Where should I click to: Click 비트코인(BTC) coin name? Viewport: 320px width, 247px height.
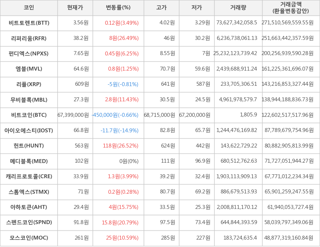tap(29, 115)
